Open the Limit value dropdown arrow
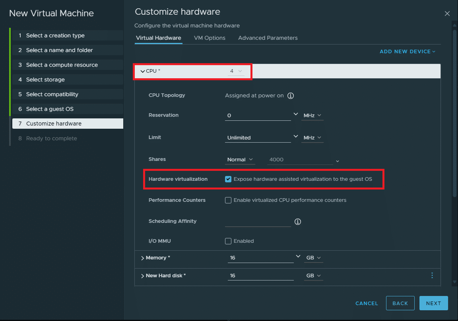 (x=296, y=136)
